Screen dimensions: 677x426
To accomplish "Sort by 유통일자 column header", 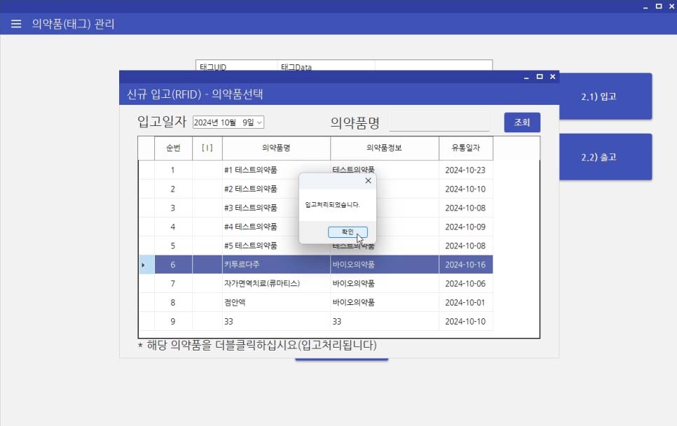I will pyautogui.click(x=466, y=148).
